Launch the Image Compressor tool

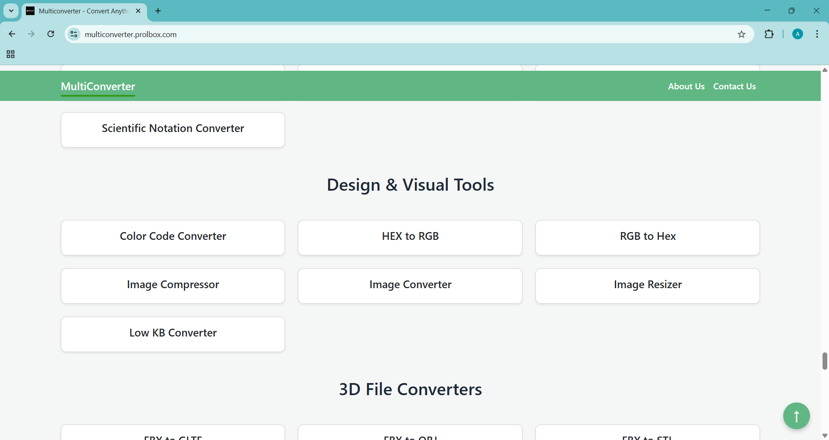pos(173,286)
